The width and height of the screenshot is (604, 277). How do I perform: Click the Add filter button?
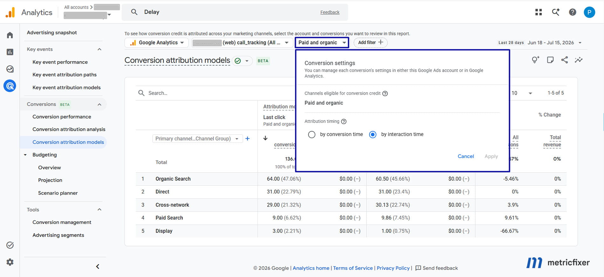[x=370, y=43]
